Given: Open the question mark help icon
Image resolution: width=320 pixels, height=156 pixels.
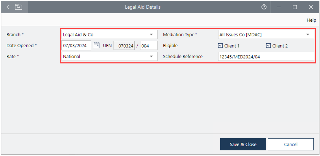Looking at the screenshot, I should [x=264, y=7].
